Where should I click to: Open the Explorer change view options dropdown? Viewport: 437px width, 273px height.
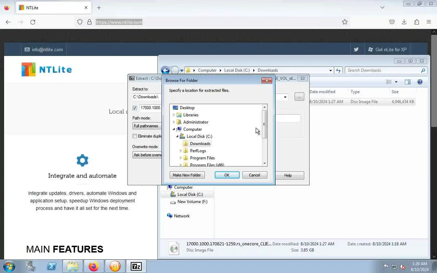tap(396, 82)
